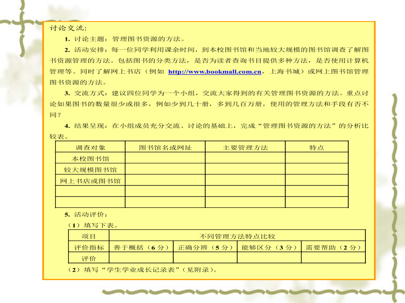Select the 善于概括（6 分） cell
Screen dimensions: 405x303
click(x=141, y=247)
